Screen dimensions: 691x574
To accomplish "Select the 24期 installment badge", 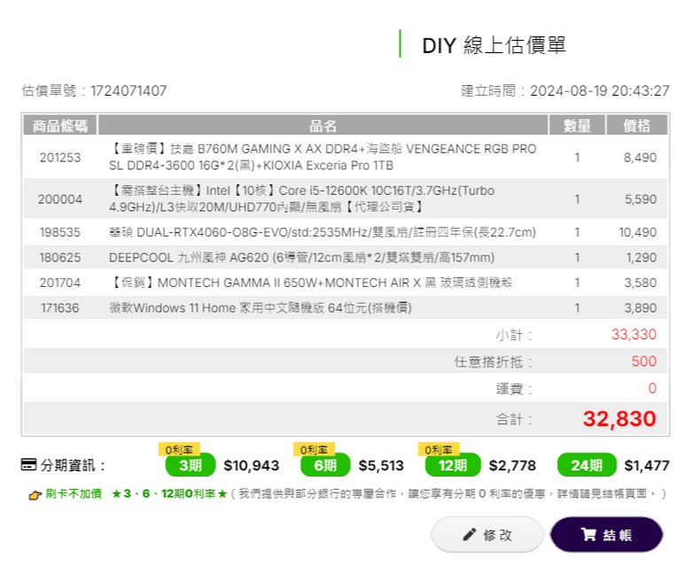I will (586, 465).
